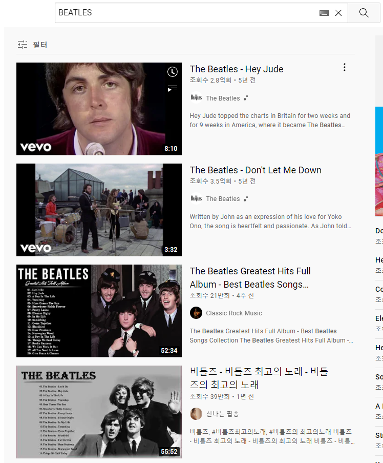Click '조회수 39만회 • 1년 전' metadata
383x463 pixels.
(222, 396)
